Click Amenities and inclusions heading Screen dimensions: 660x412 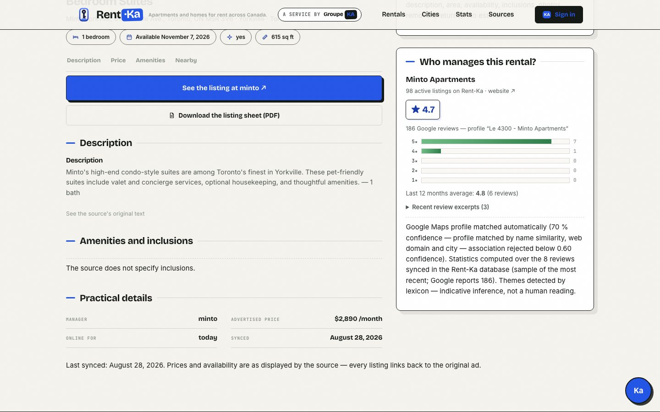point(136,241)
